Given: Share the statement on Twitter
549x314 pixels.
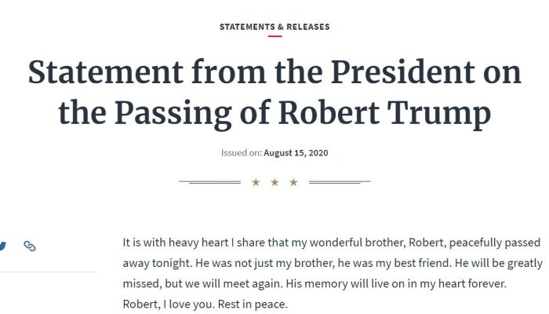Looking at the screenshot, I should 2,246.
